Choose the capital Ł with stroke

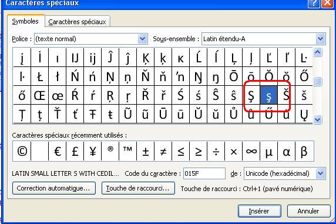coord(39,76)
